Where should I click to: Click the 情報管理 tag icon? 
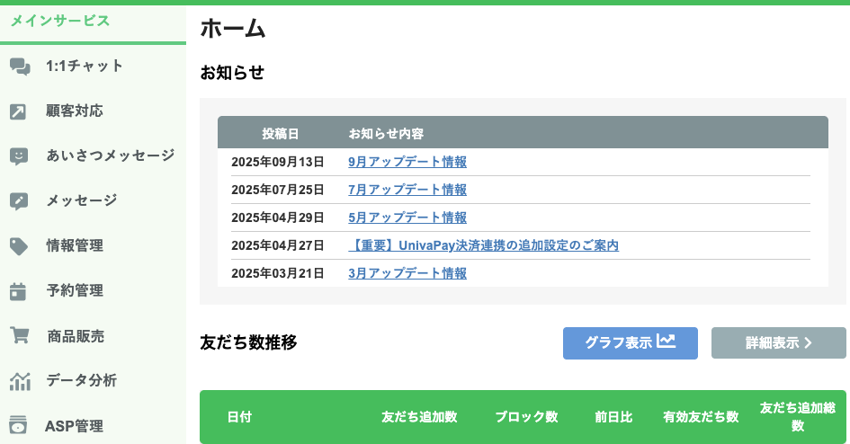tap(19, 246)
